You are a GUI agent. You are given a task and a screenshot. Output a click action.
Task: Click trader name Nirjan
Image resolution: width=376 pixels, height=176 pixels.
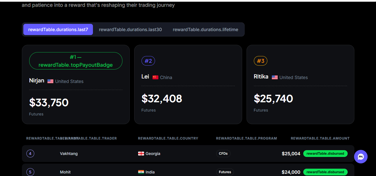[37, 81]
